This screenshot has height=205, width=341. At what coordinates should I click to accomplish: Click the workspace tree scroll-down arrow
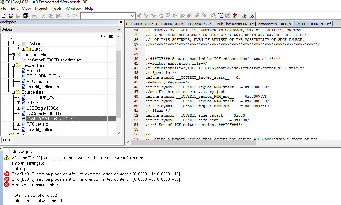[x=119, y=133]
